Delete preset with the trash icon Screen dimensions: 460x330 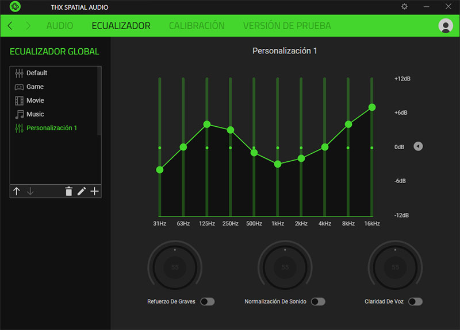click(68, 191)
